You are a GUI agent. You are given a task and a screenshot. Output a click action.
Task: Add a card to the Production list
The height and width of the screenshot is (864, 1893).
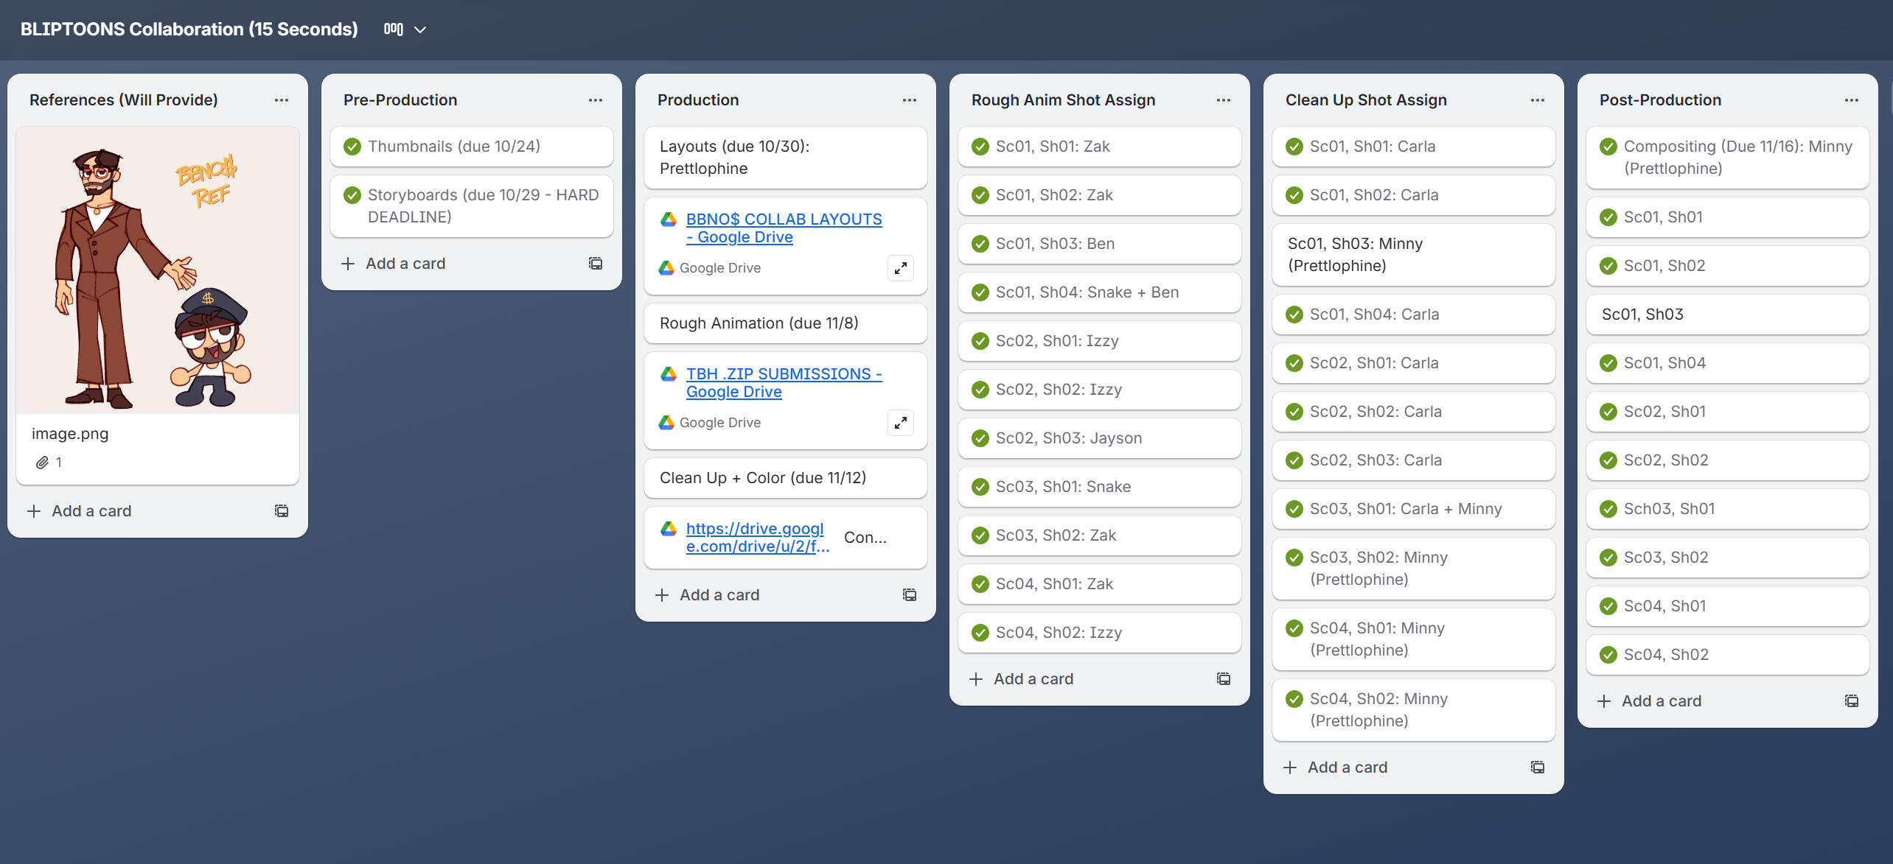pyautogui.click(x=719, y=595)
